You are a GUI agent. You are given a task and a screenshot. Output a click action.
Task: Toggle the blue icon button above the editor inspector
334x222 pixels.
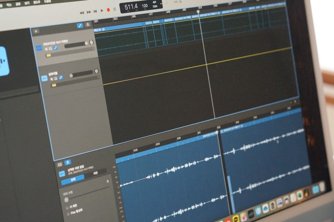68,163
